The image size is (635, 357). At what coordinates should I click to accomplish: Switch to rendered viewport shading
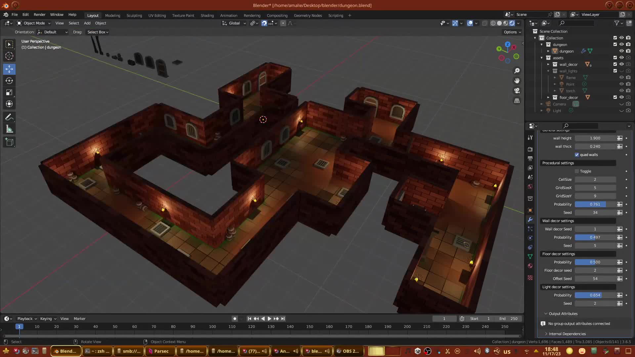[512, 23]
